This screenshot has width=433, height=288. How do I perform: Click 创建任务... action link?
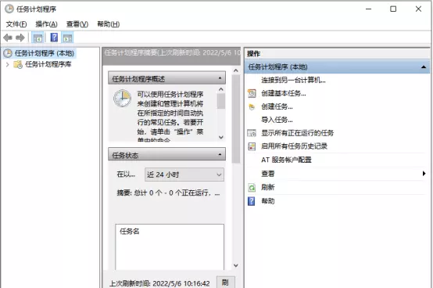(277, 106)
